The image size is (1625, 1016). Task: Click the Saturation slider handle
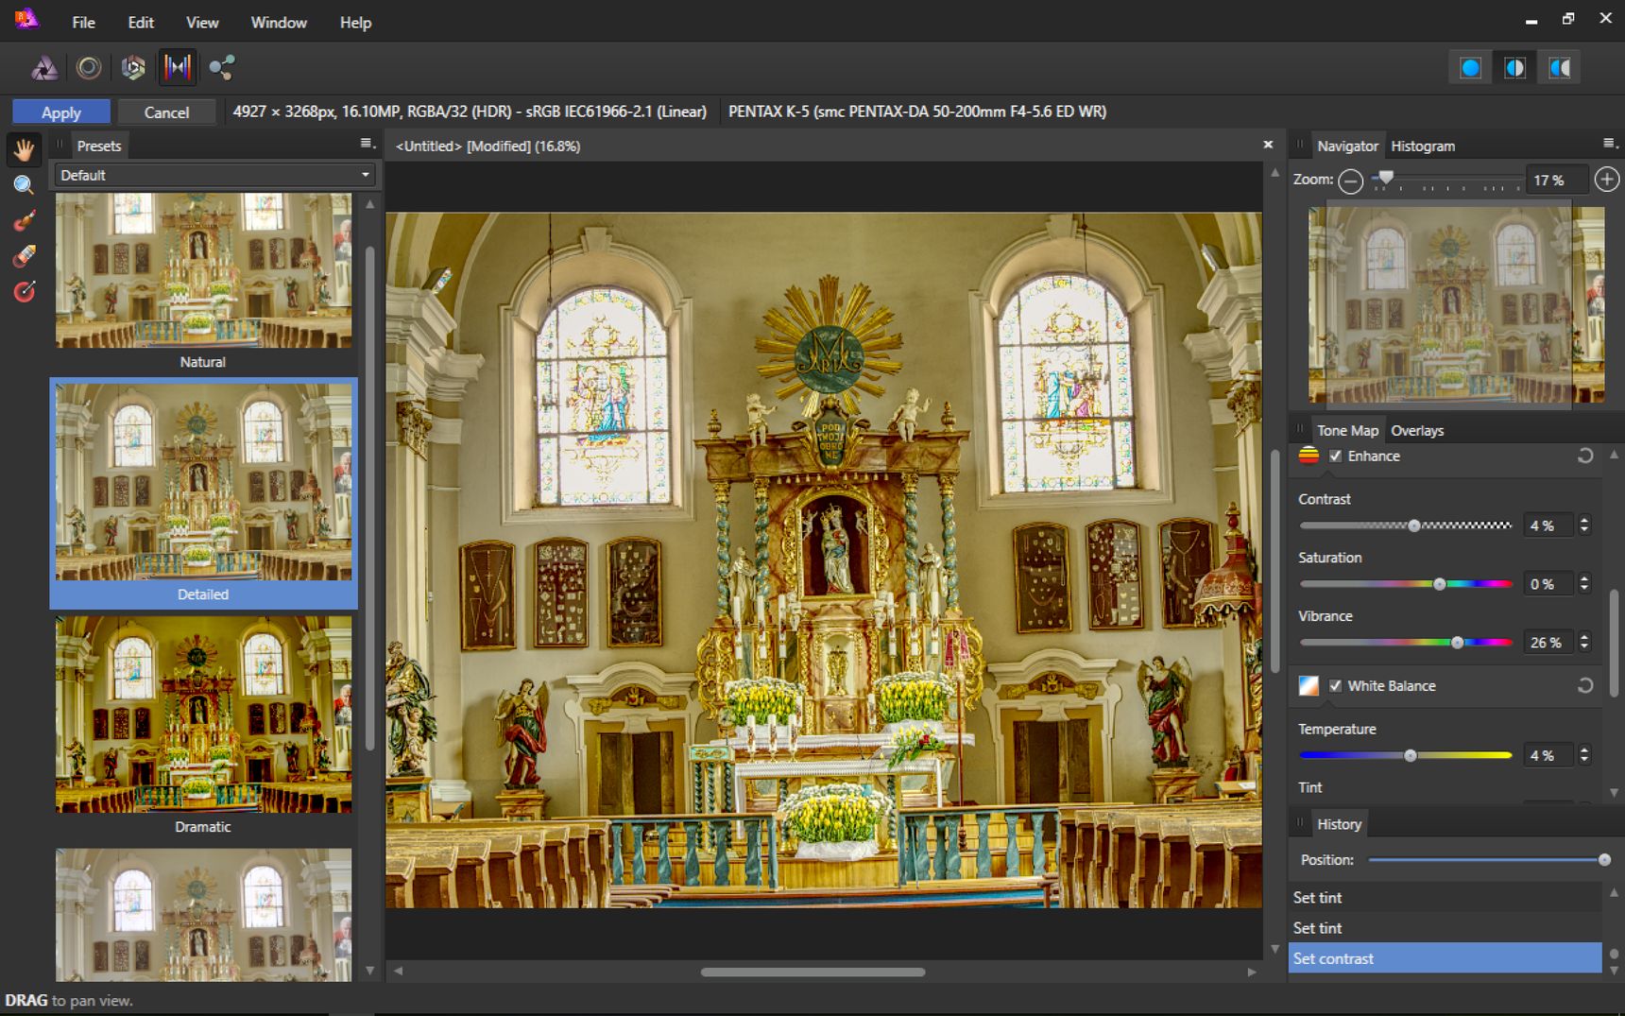click(x=1440, y=584)
